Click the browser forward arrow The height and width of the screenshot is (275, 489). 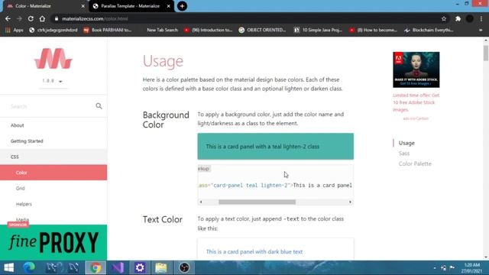[19, 18]
